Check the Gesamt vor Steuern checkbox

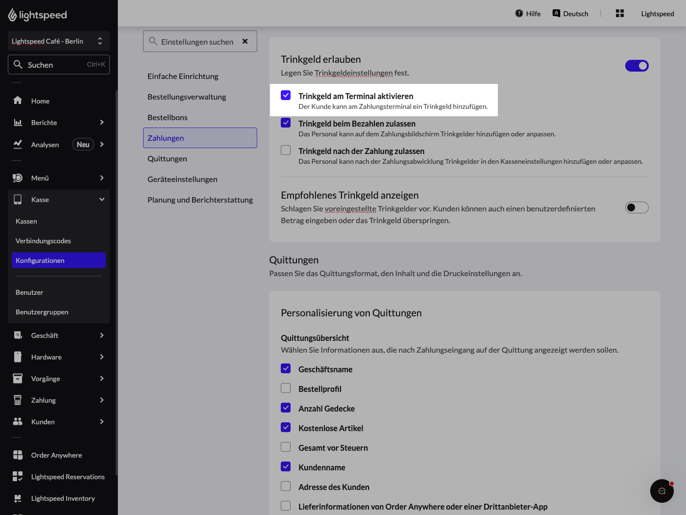pyautogui.click(x=286, y=447)
